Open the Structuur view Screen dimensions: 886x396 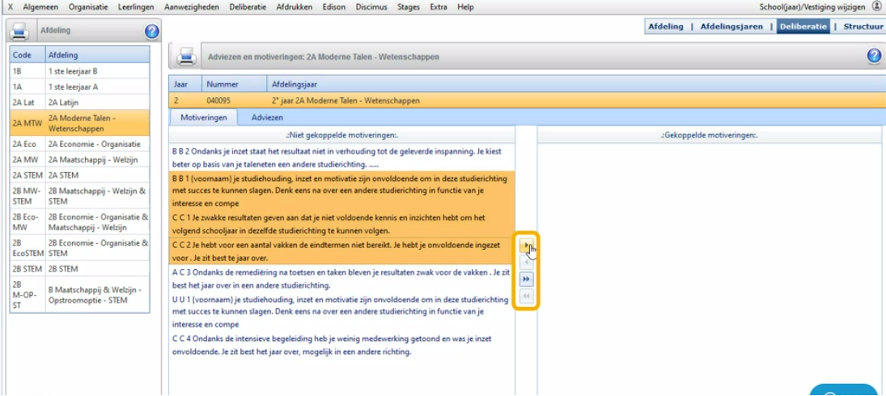point(863,26)
